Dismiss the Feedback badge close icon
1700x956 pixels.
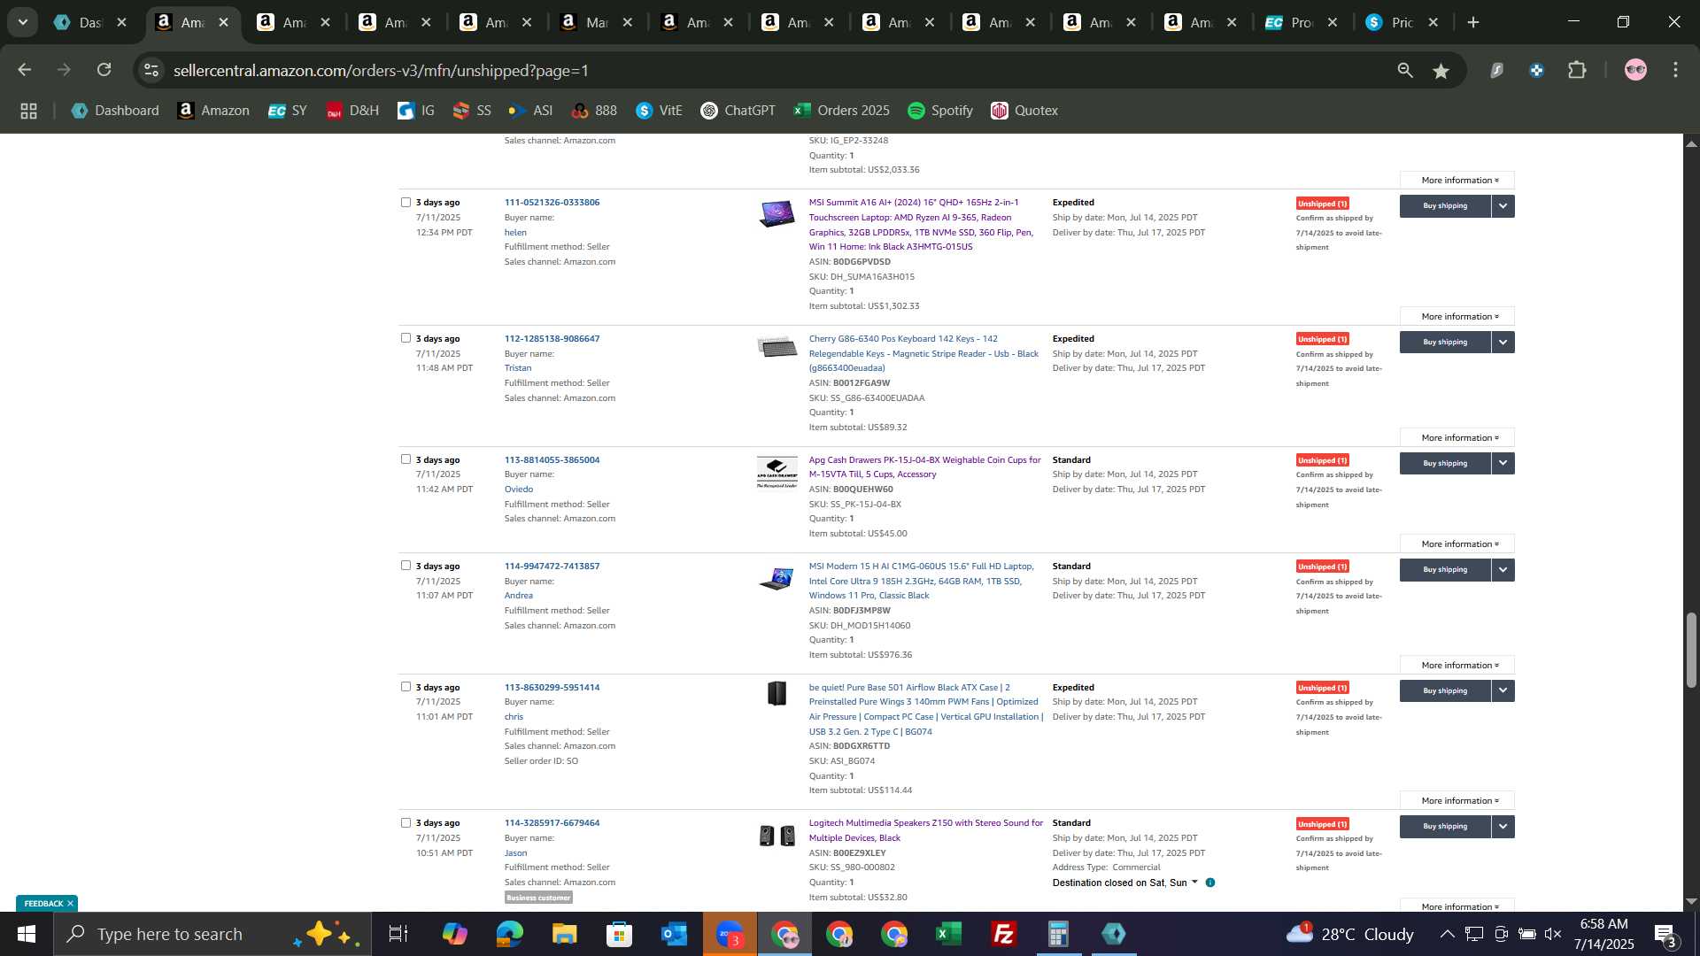point(70,904)
